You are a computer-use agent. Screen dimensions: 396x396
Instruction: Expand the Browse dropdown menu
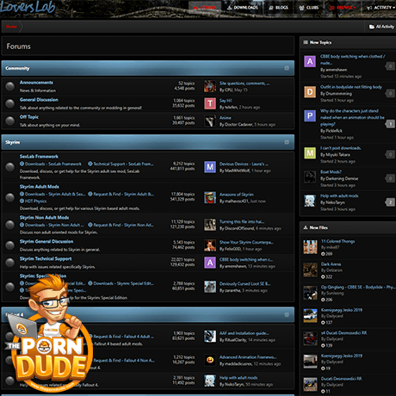point(343,8)
